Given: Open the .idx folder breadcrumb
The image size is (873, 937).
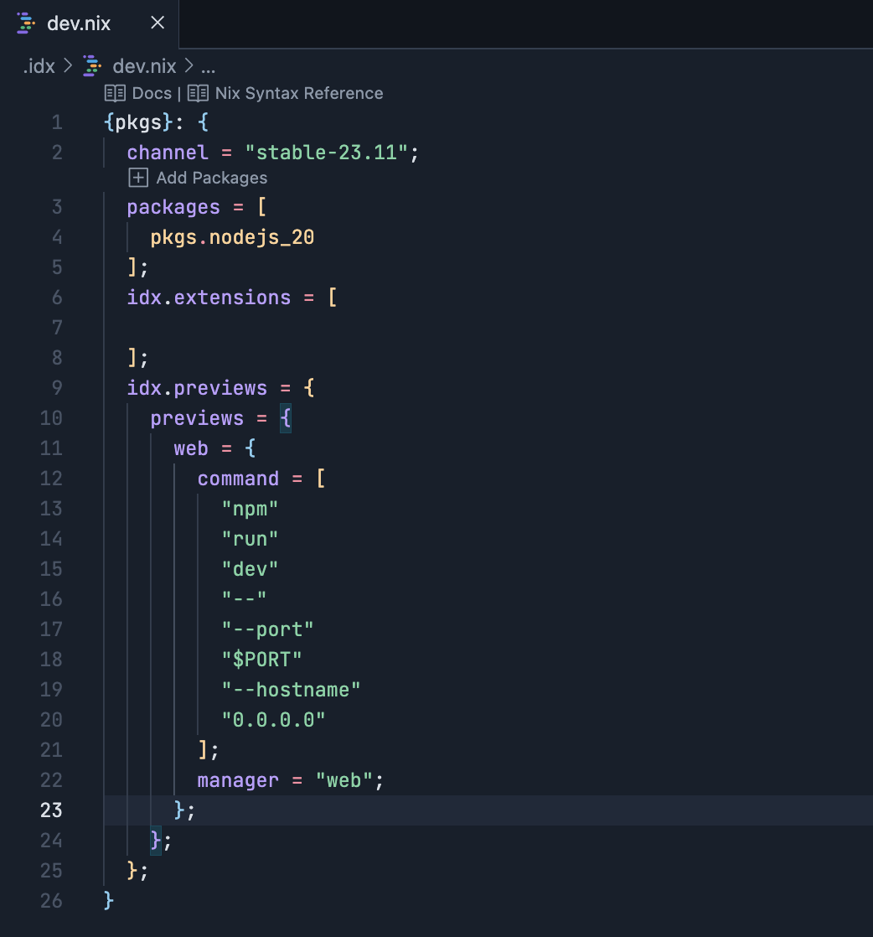Looking at the screenshot, I should click(x=39, y=66).
